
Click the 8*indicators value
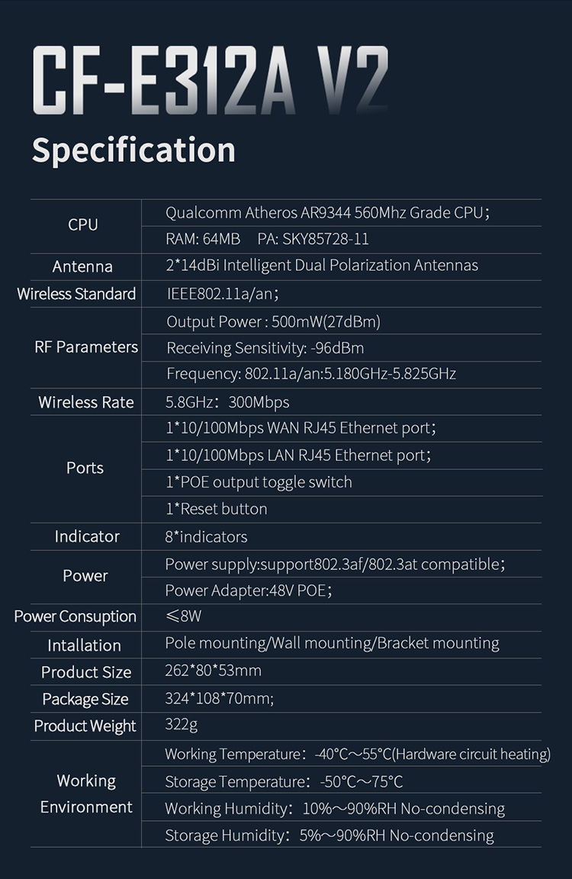[x=206, y=536]
